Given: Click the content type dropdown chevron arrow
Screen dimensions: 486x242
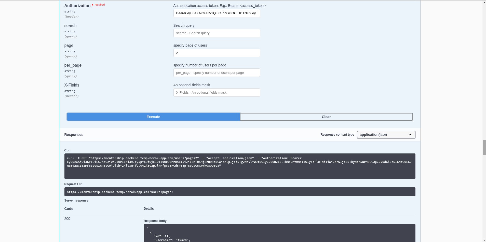Looking at the screenshot, I should point(409,135).
